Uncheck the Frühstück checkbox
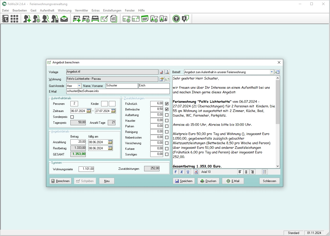 coord(167,104)
